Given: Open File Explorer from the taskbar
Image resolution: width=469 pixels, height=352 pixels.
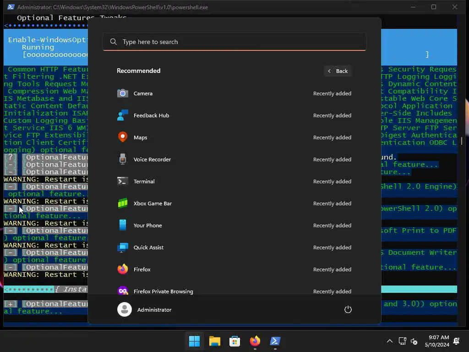Looking at the screenshot, I should pos(214,341).
